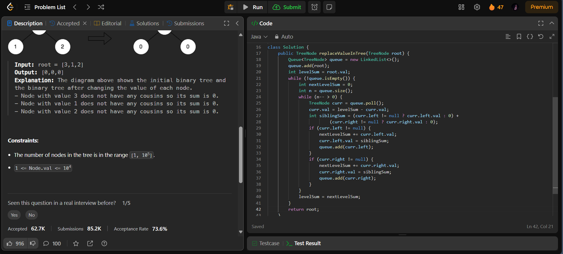This screenshot has height=254, width=563.
Task: Open the 100 comments discussion
Action: [x=52, y=243]
